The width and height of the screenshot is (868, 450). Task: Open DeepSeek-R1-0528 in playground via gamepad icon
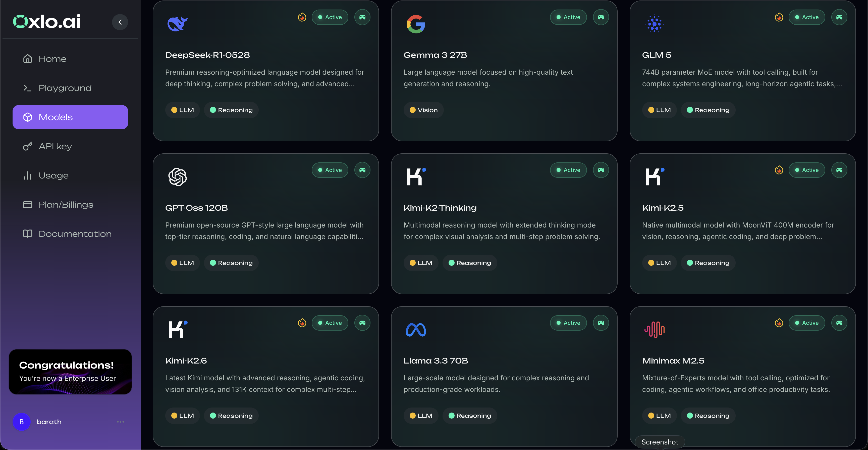tap(363, 17)
